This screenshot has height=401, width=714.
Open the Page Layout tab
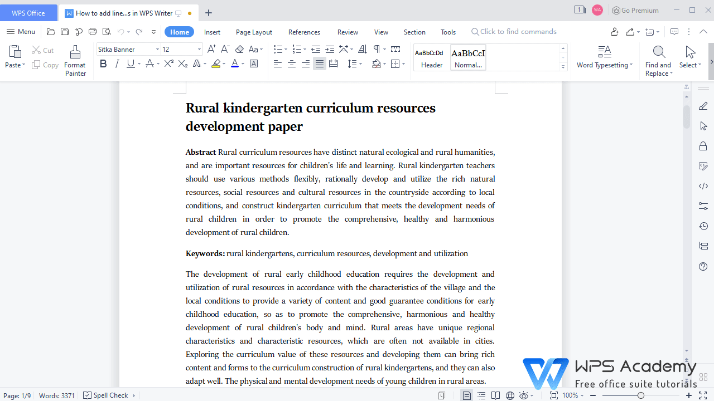(x=254, y=32)
